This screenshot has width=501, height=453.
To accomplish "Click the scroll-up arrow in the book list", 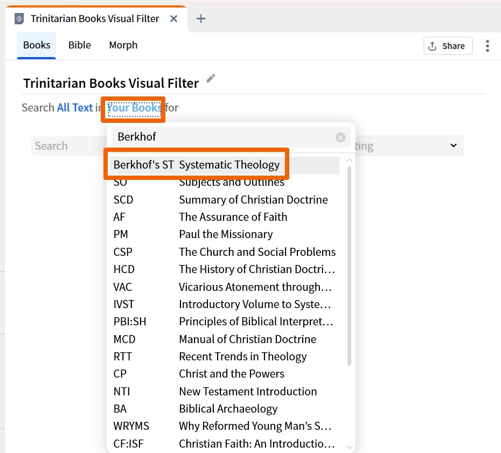I will coord(349,159).
